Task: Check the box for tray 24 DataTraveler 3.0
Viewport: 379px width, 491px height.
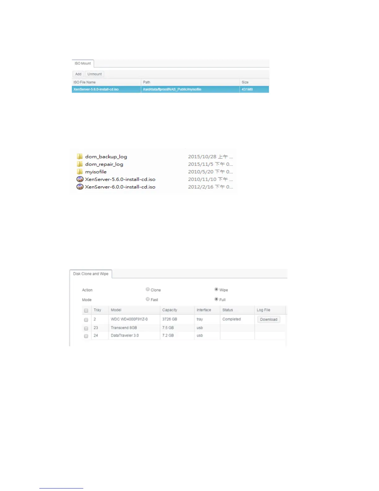Action: click(86, 336)
